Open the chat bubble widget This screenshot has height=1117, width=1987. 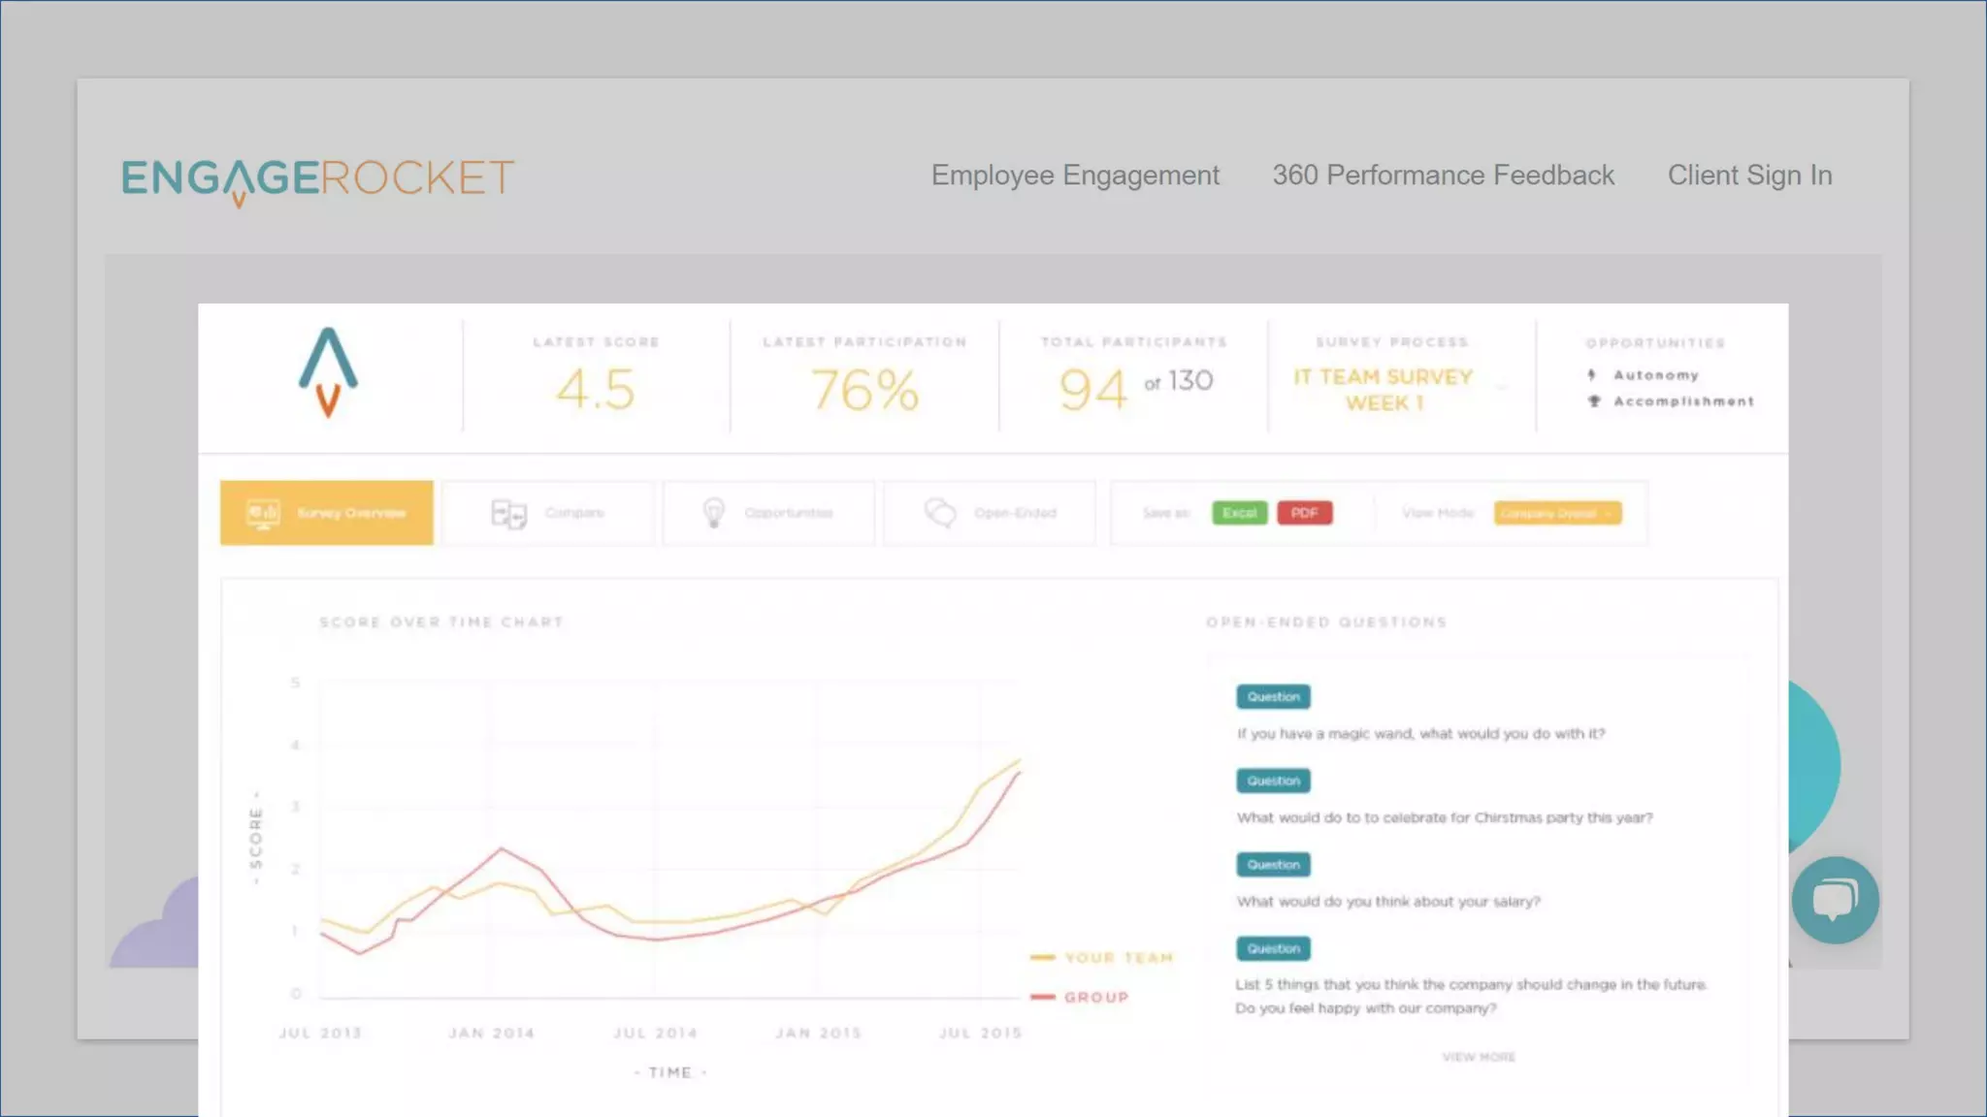[1835, 900]
